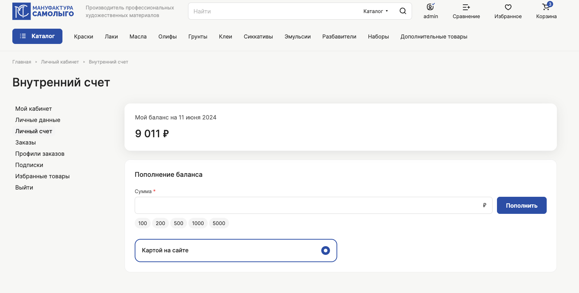Expand the Каталог search scope dropdown

(376, 11)
